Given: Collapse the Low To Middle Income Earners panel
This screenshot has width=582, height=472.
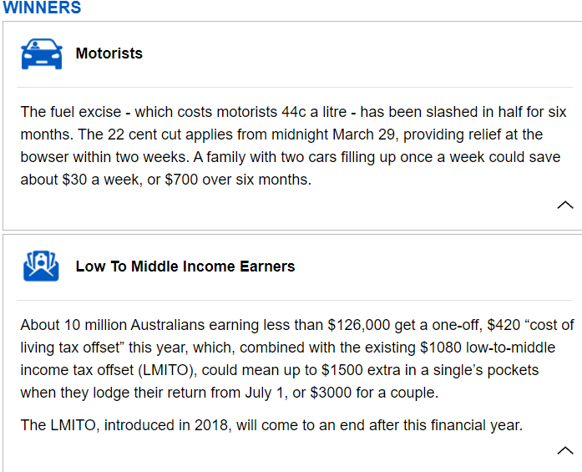Looking at the screenshot, I should [565, 450].
